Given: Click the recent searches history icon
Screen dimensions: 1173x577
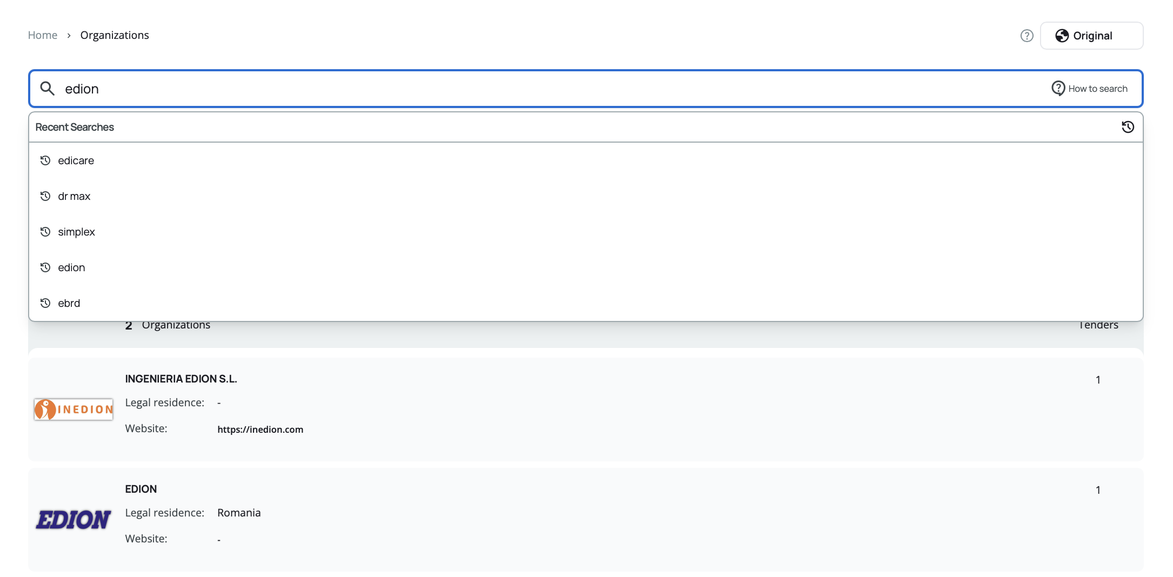Looking at the screenshot, I should [x=1128, y=127].
